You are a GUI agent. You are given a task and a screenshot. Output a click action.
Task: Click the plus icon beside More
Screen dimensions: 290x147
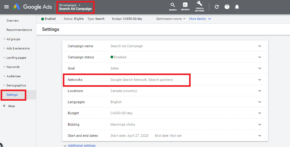(x=4, y=106)
